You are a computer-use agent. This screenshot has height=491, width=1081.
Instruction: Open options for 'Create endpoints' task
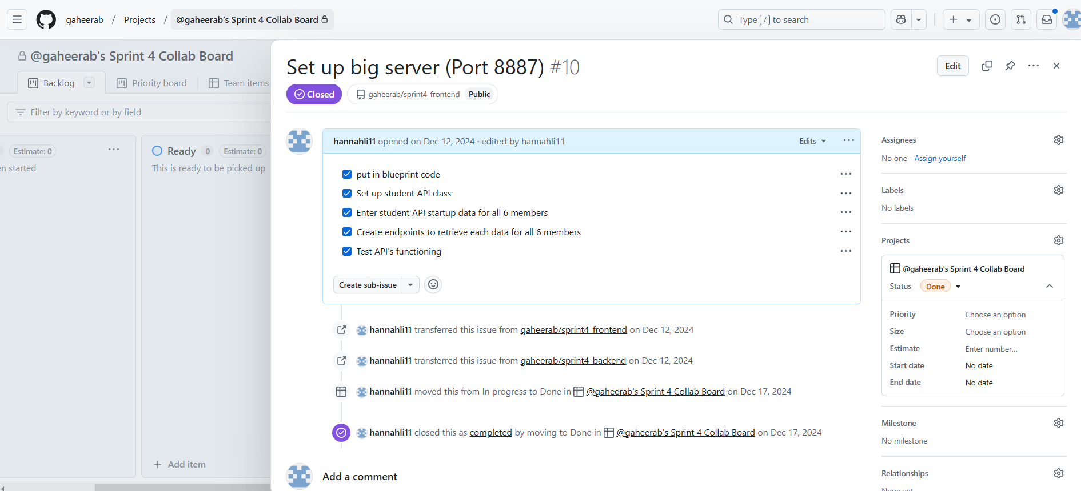[x=846, y=231]
